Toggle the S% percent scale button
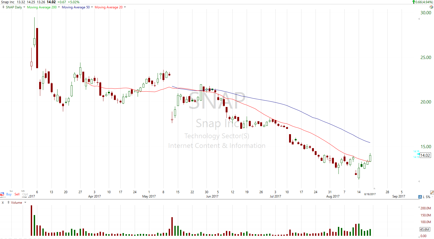 click(428, 197)
